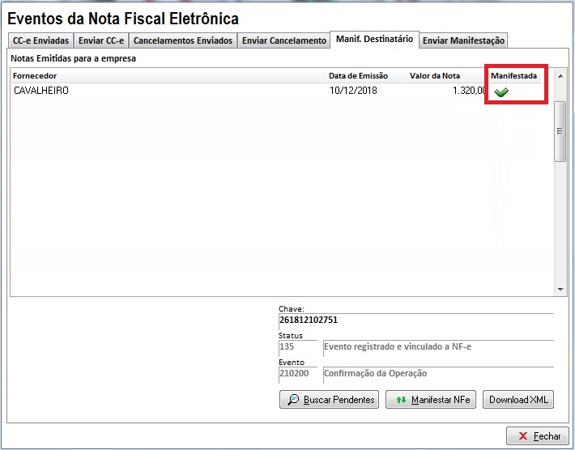The height and width of the screenshot is (450, 575).
Task: Go to the Enviar Cancelamento tab
Action: pyautogui.click(x=283, y=40)
